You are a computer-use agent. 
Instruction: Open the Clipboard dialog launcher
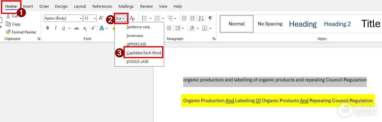[x=39, y=39]
